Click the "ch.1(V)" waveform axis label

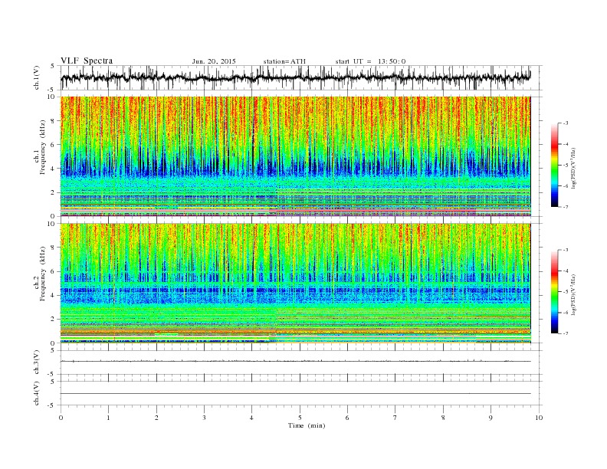36,77
